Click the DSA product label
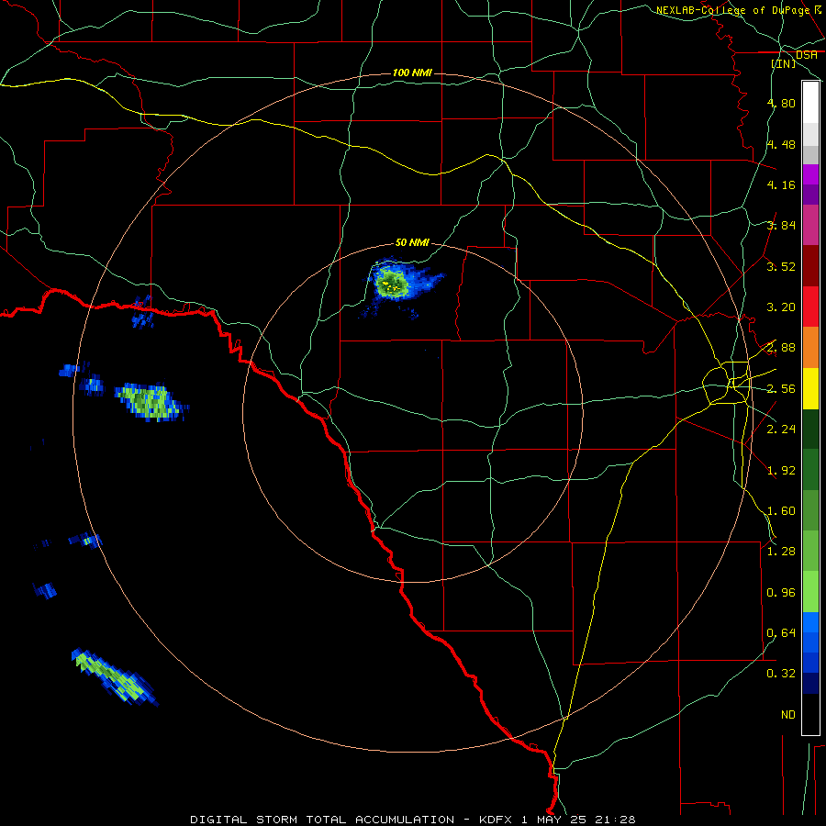The image size is (826, 826). 807,55
